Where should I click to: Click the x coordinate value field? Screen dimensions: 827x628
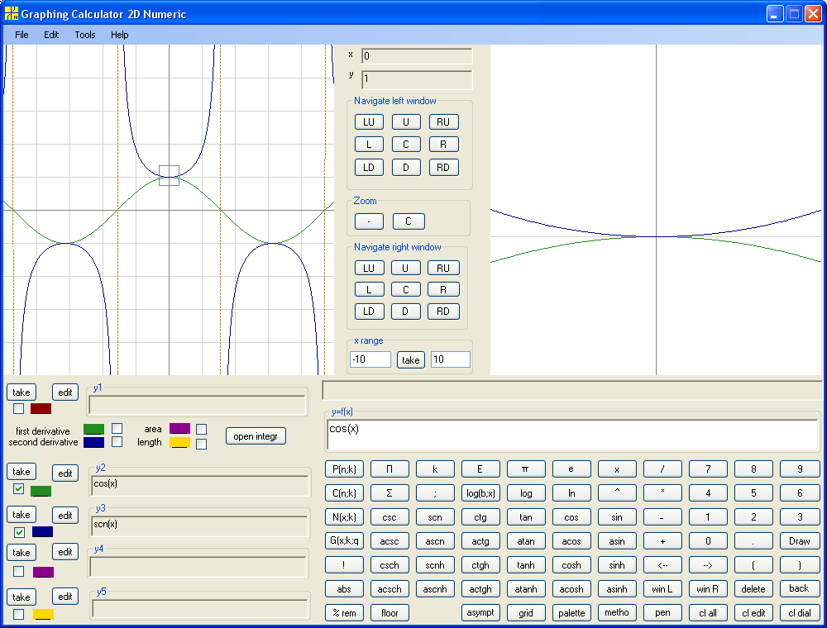pos(417,56)
